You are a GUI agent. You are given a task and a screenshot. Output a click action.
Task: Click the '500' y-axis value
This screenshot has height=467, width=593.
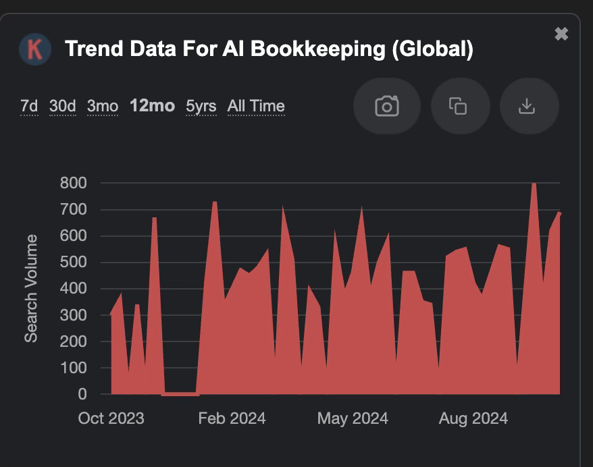74,263
